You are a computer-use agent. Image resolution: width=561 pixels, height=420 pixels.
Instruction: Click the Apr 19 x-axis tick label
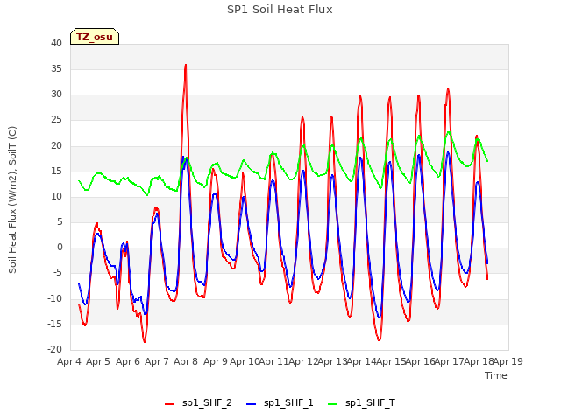pyautogui.click(x=508, y=361)
